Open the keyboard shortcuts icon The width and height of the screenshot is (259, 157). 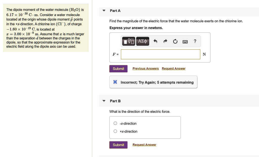pos(185,42)
